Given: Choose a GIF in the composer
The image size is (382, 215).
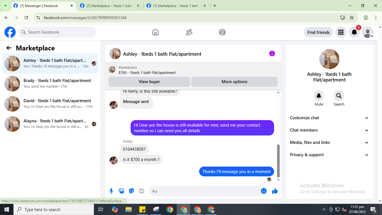Looking at the screenshot, I should pyautogui.click(x=142, y=191).
